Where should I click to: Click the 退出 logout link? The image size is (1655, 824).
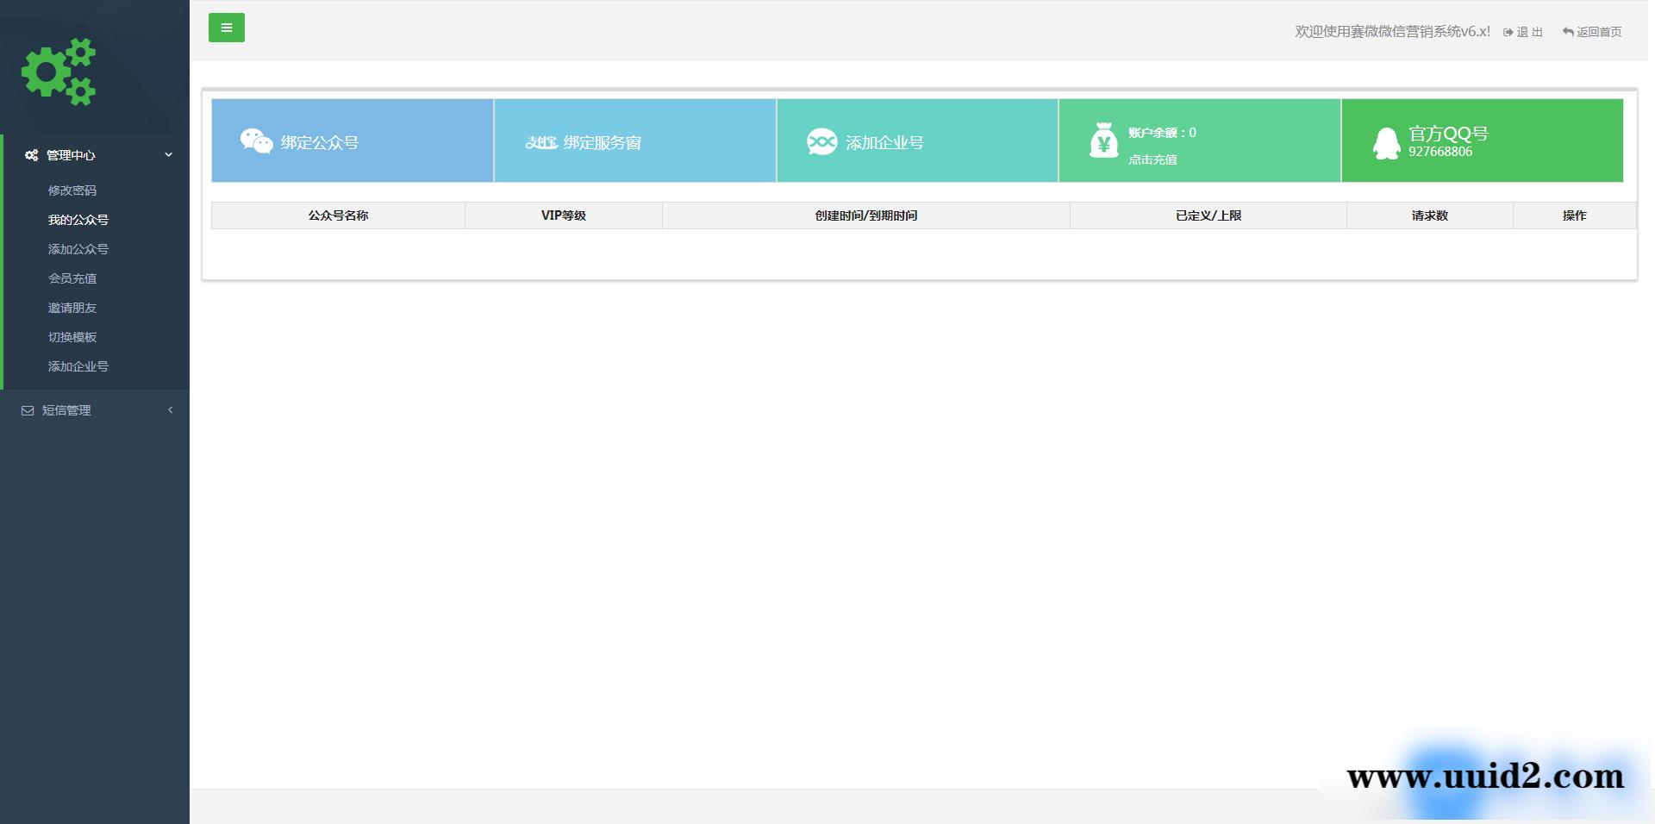[x=1523, y=32]
